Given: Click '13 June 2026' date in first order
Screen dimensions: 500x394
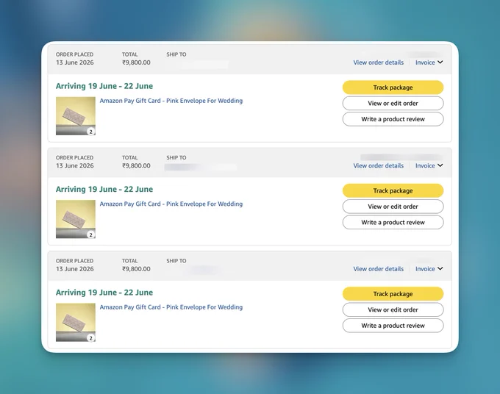Looking at the screenshot, I should tap(75, 62).
